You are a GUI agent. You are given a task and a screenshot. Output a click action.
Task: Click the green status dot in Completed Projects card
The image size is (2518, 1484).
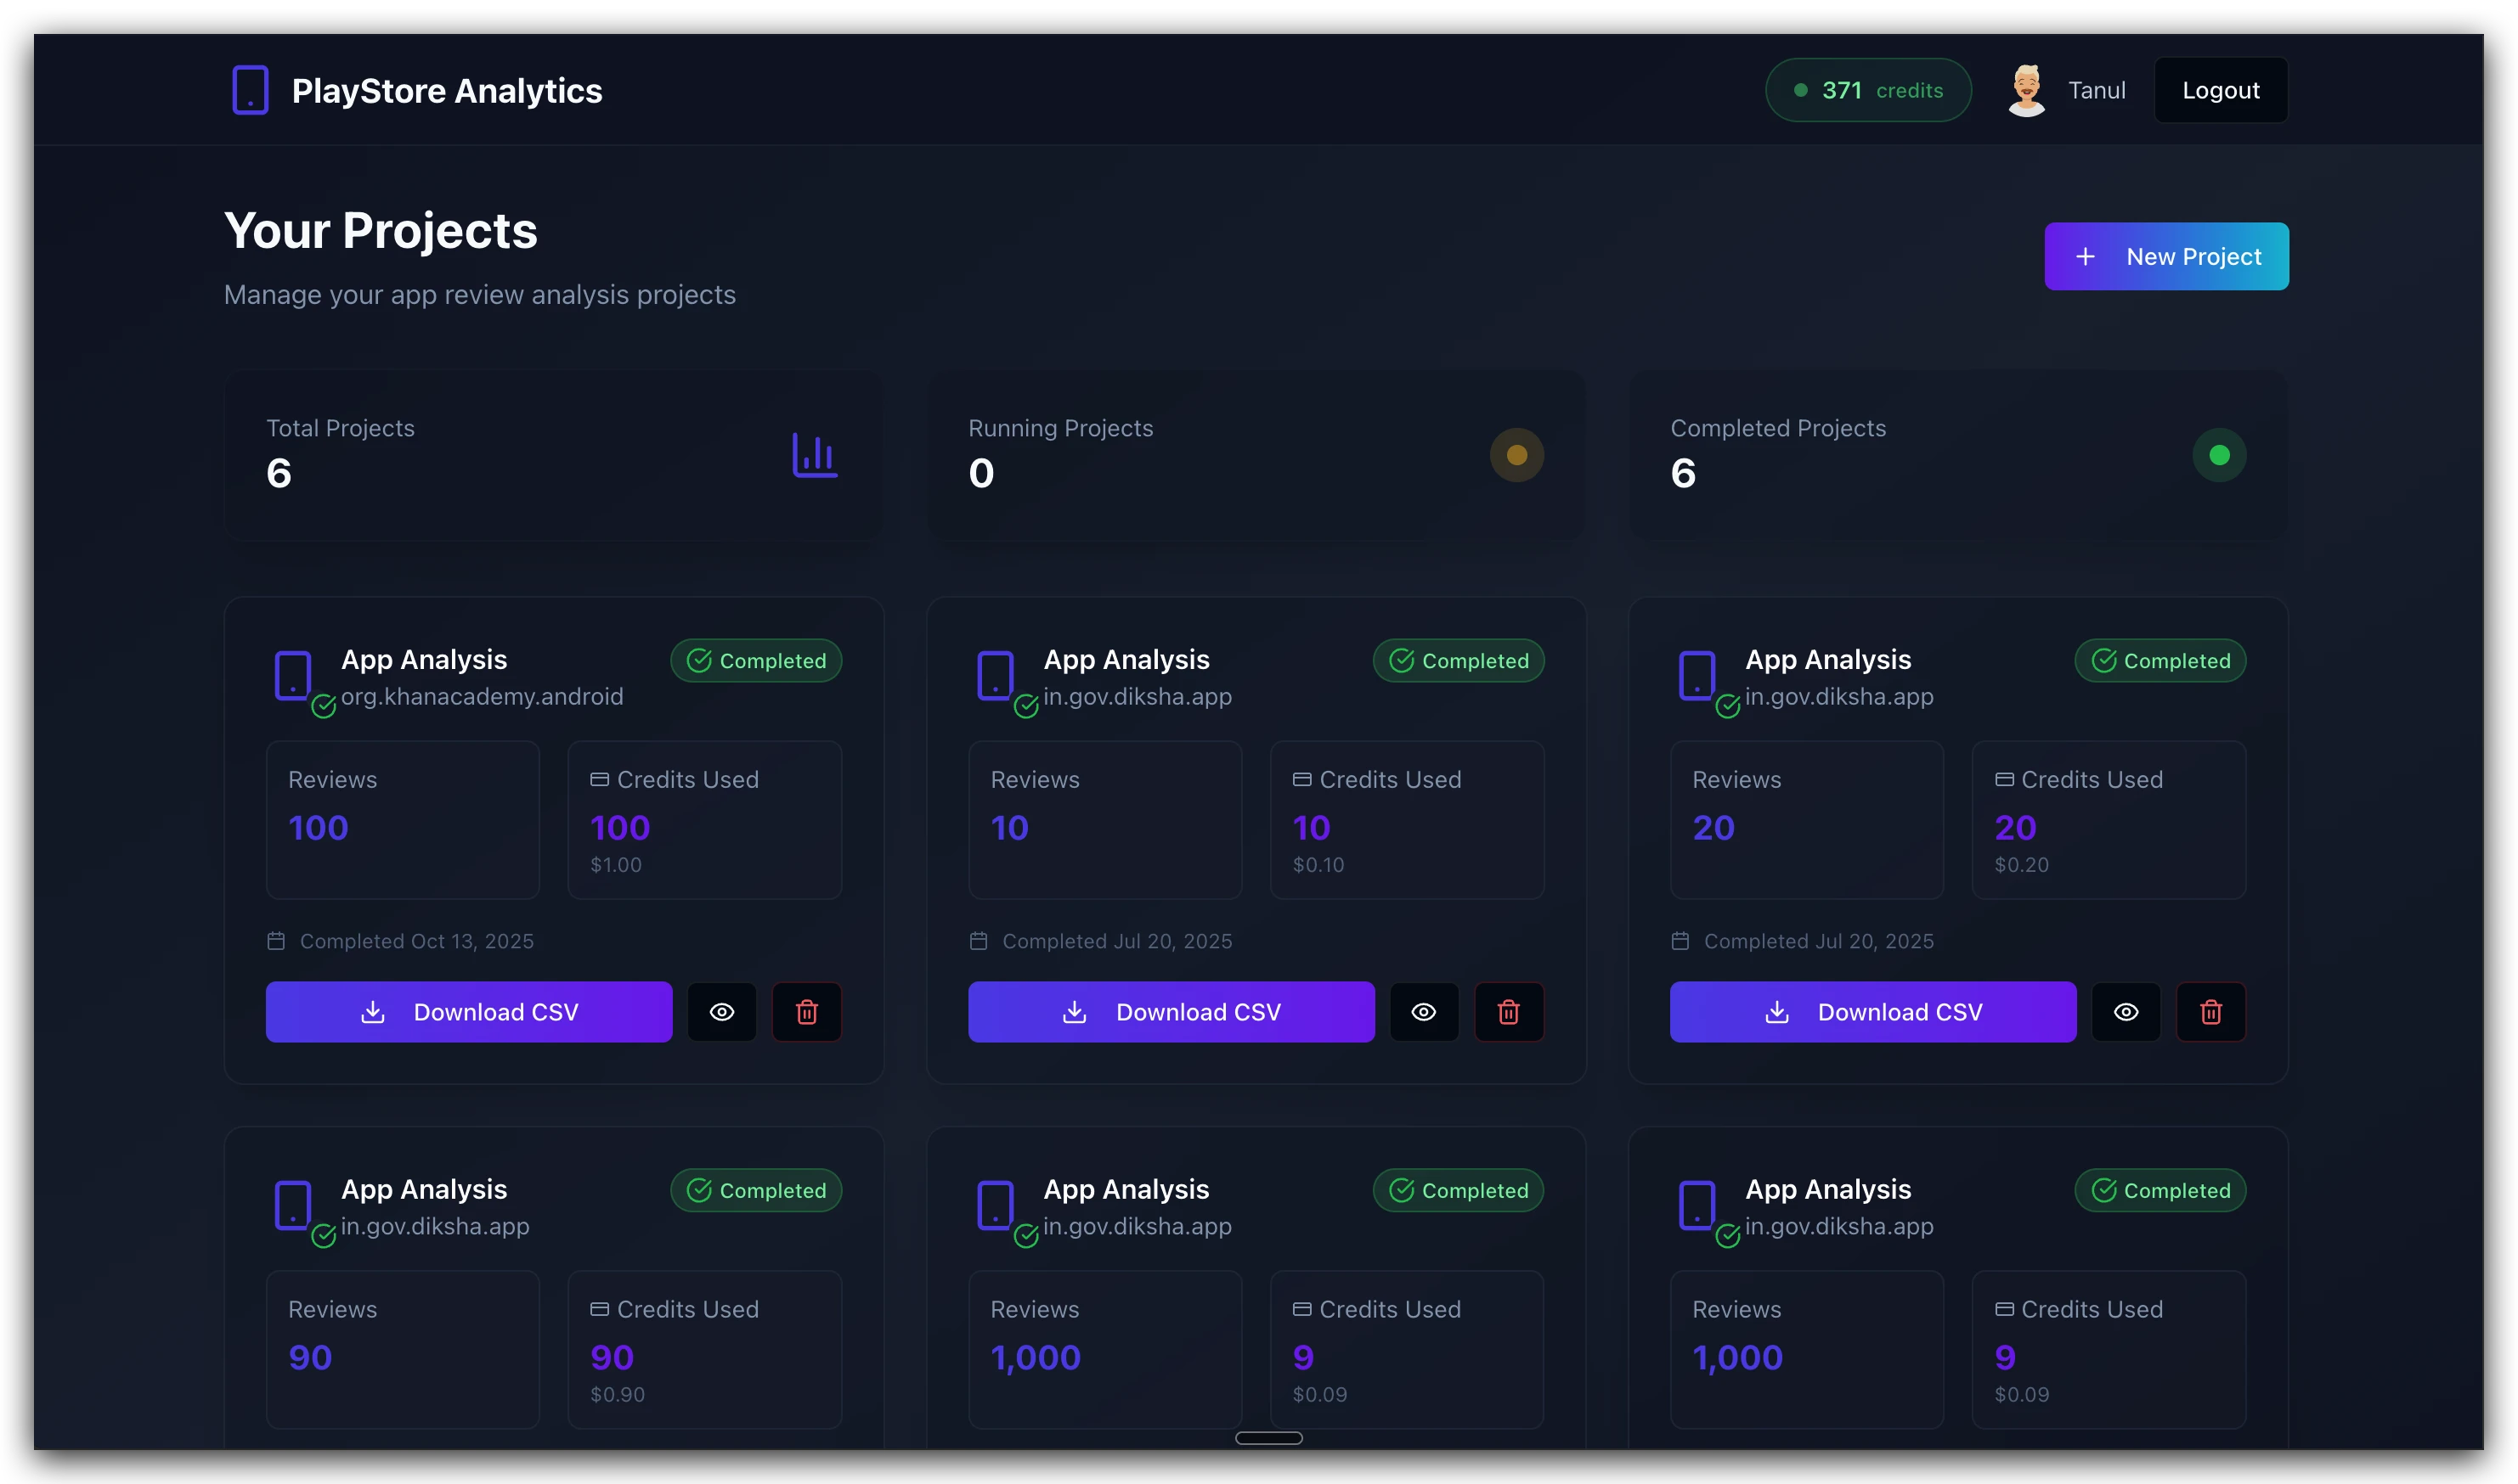point(2219,455)
